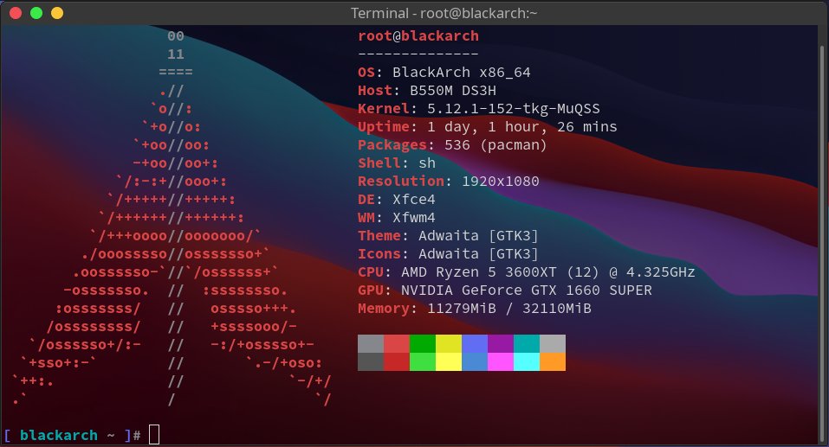This screenshot has height=447, width=829.
Task: Click the bottom-row magenta color block
Action: tap(500, 361)
